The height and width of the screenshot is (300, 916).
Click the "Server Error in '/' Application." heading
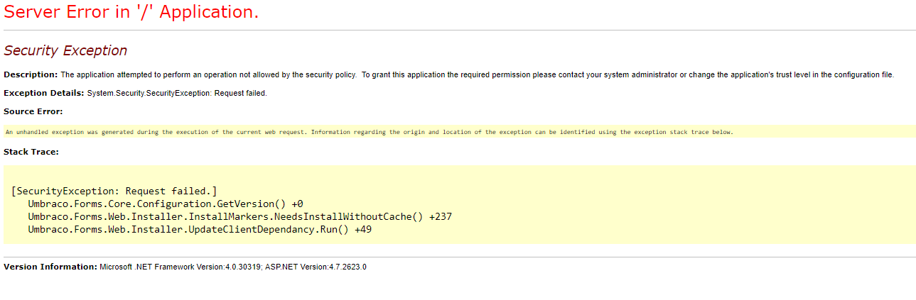tap(131, 12)
